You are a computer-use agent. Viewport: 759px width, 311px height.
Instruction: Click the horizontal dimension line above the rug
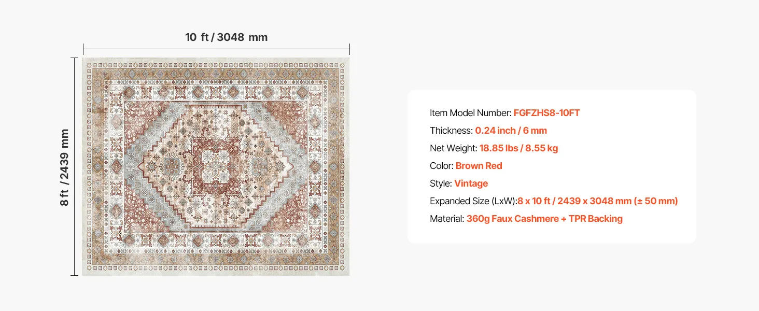point(216,49)
